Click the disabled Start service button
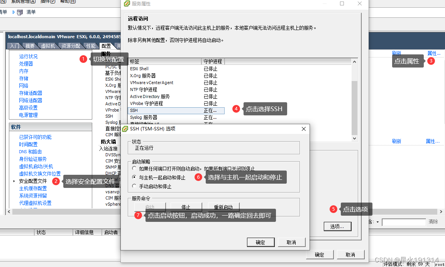Image resolution: width=445 pixels, height=267 pixels. (150, 206)
